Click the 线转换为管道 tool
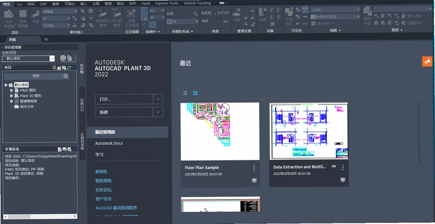The image size is (435, 224). pyautogui.click(x=102, y=18)
